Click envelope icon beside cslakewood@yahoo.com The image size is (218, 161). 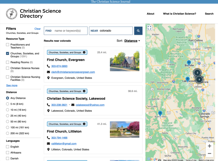(x=73, y=105)
